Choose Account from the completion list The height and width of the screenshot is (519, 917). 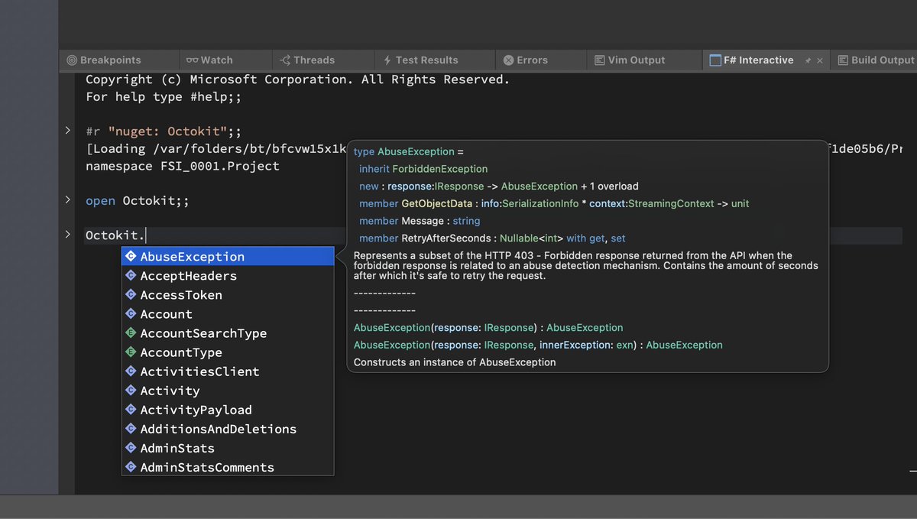coord(228,314)
